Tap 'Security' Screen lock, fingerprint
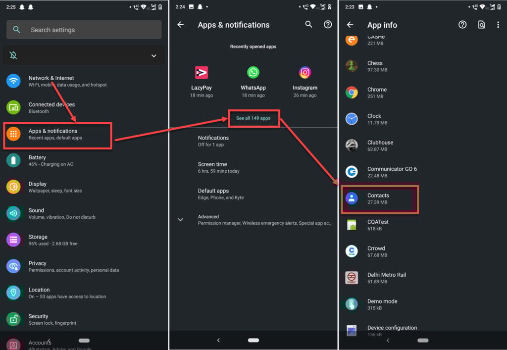The image size is (507, 350). point(52,320)
